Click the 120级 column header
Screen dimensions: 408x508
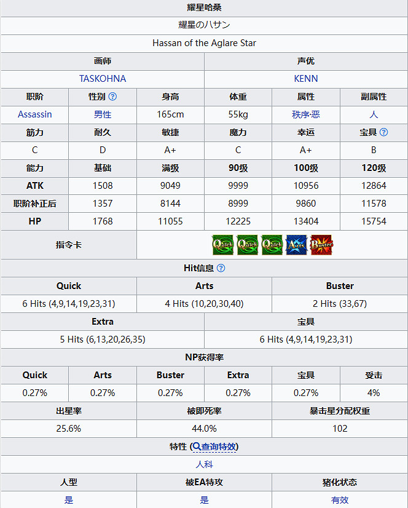pos(374,168)
